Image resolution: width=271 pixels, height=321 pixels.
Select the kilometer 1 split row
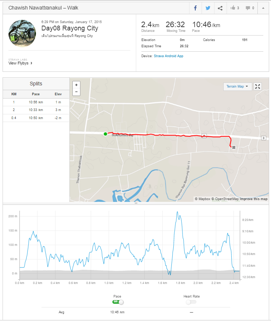(x=36, y=102)
